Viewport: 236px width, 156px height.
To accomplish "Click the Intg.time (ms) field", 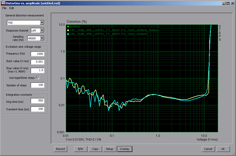I will pyautogui.click(x=37, y=101).
